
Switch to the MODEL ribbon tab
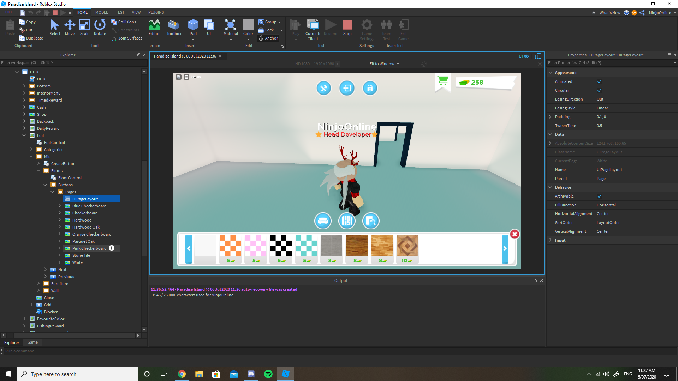101,12
